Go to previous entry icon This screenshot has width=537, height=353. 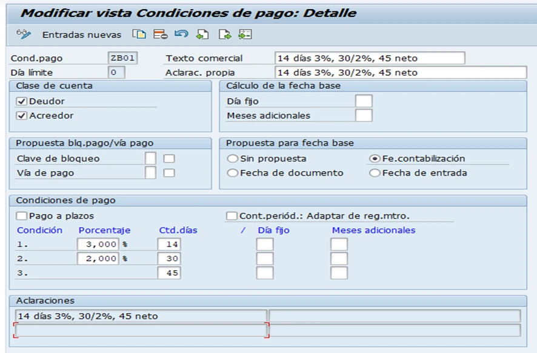(x=202, y=34)
